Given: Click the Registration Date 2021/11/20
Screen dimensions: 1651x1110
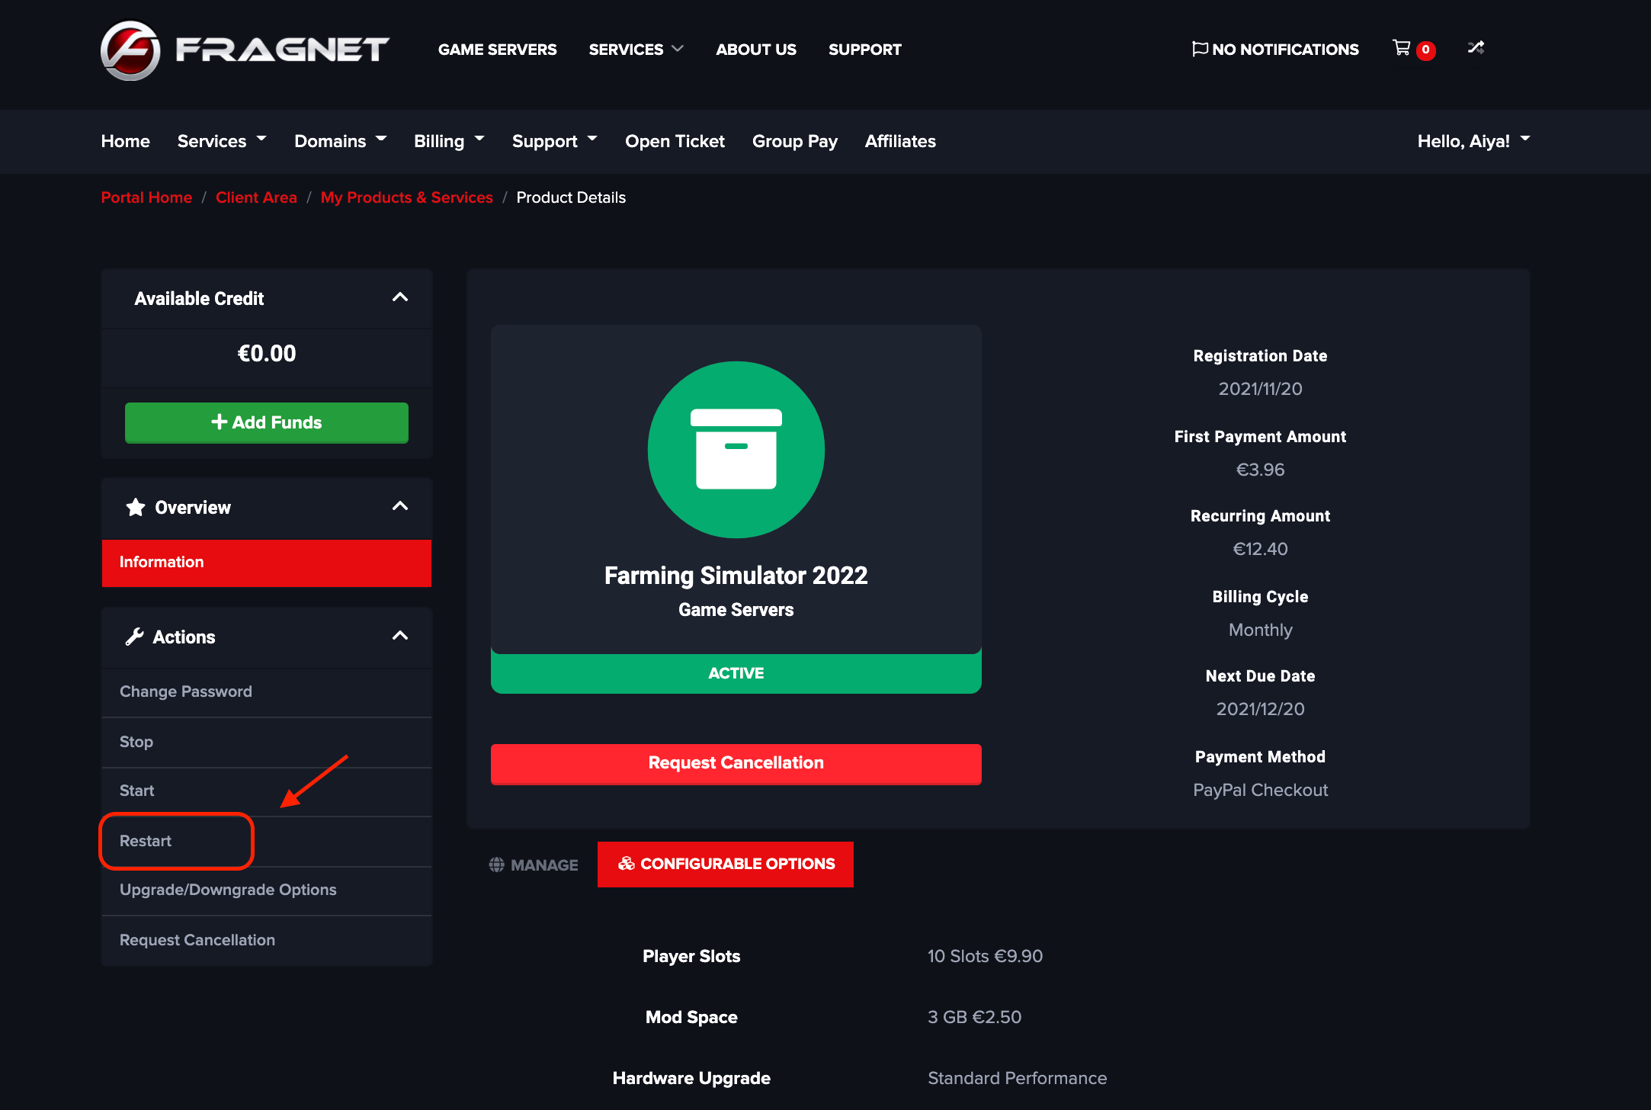Looking at the screenshot, I should (1260, 389).
